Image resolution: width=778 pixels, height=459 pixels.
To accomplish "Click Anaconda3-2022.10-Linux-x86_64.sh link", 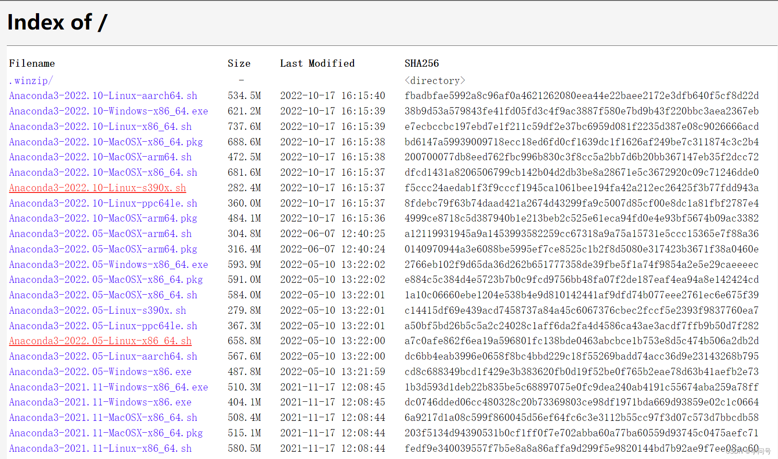I will tap(100, 127).
